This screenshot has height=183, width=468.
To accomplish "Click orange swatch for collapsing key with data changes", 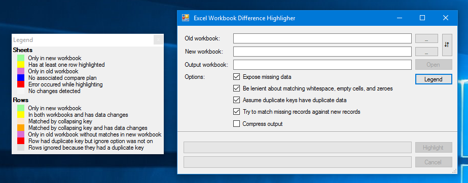I will click(21, 128).
